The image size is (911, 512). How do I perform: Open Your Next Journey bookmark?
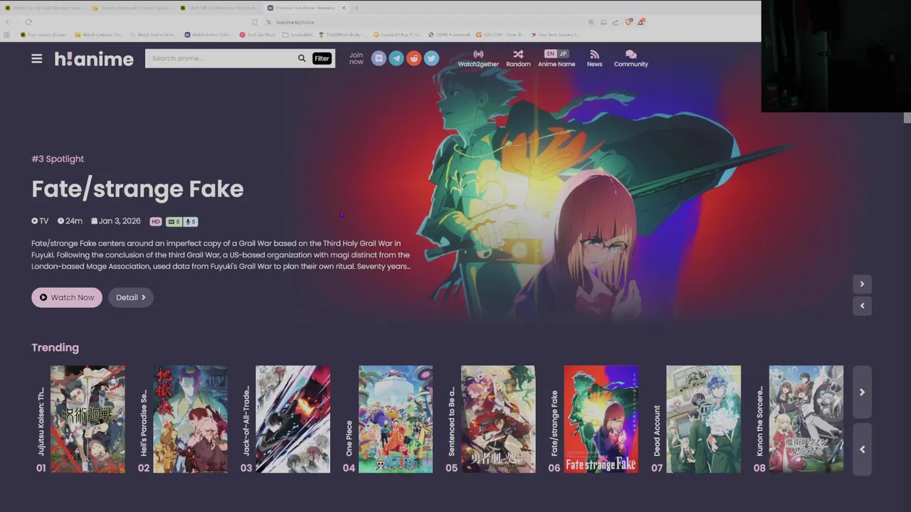[554, 34]
